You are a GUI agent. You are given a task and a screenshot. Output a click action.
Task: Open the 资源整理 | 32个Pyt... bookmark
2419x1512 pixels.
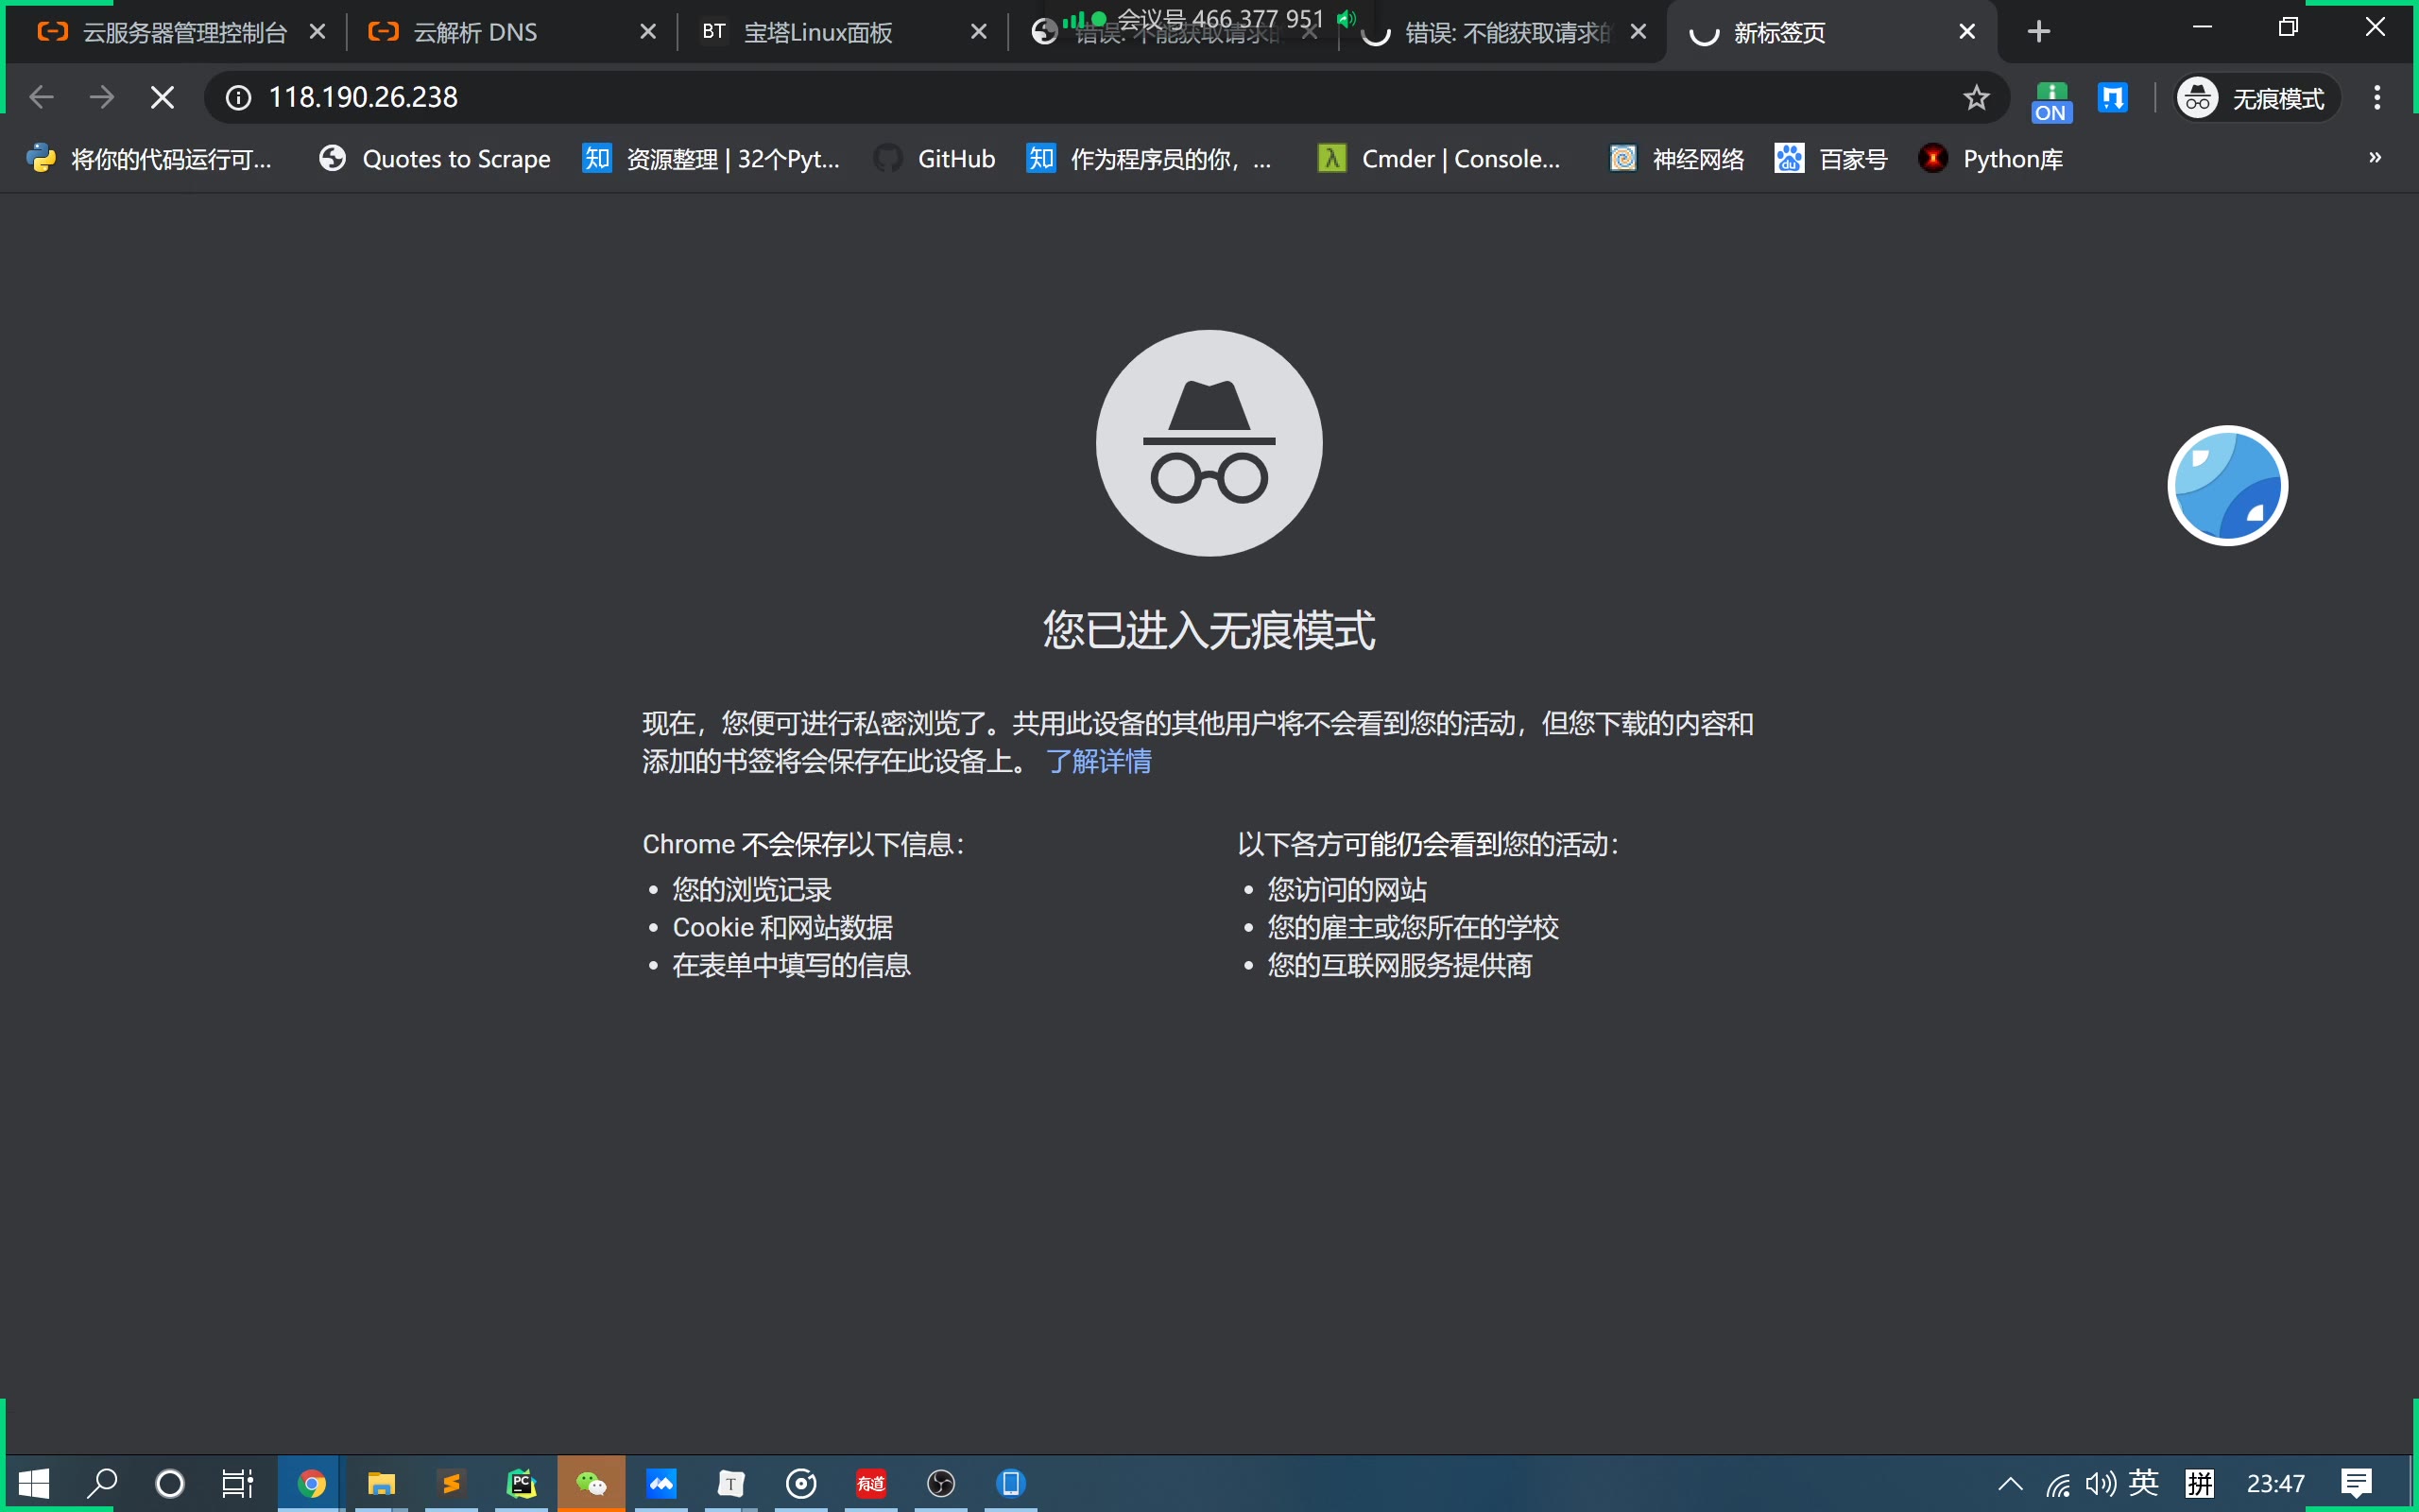(x=712, y=159)
